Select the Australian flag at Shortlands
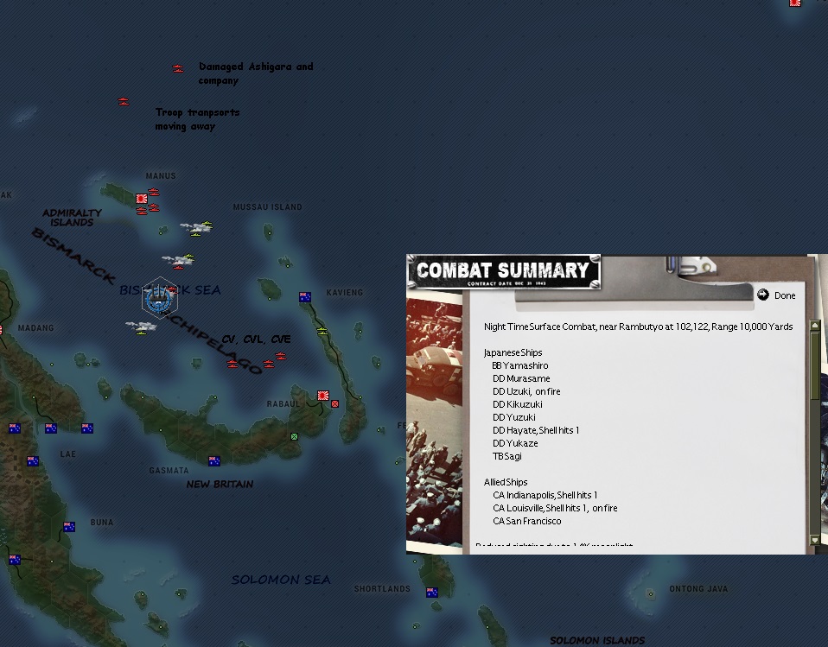 click(432, 593)
